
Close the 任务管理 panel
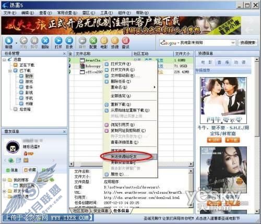point(64,54)
